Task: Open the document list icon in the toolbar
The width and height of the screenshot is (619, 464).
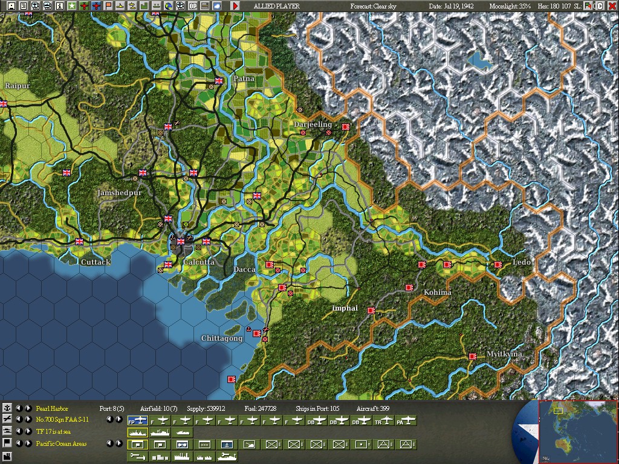Action: point(24,5)
